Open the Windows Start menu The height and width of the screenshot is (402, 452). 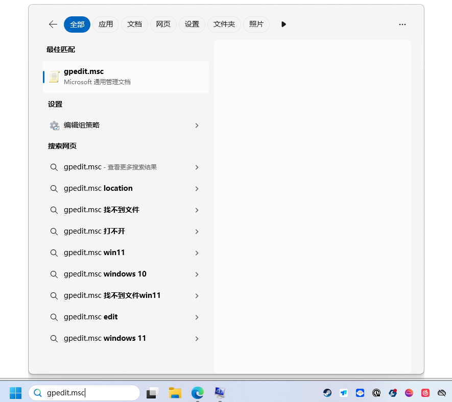click(x=15, y=393)
